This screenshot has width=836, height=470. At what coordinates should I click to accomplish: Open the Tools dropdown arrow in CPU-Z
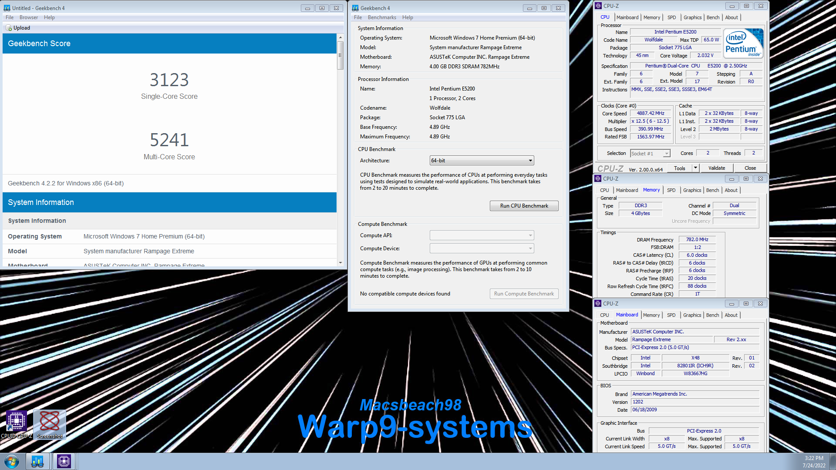point(695,168)
